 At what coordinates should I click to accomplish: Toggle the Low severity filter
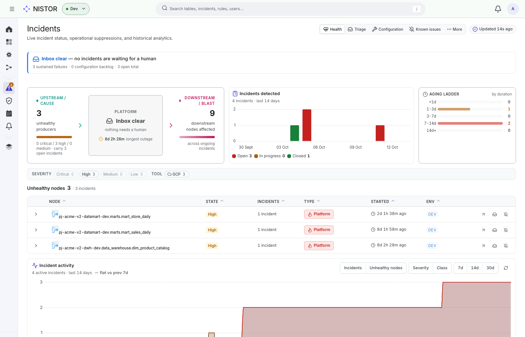coord(137,174)
